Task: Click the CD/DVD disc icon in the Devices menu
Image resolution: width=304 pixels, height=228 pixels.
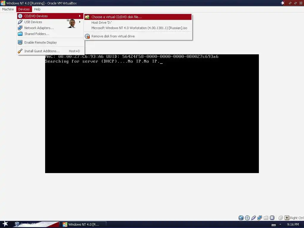Action: (x=20, y=16)
